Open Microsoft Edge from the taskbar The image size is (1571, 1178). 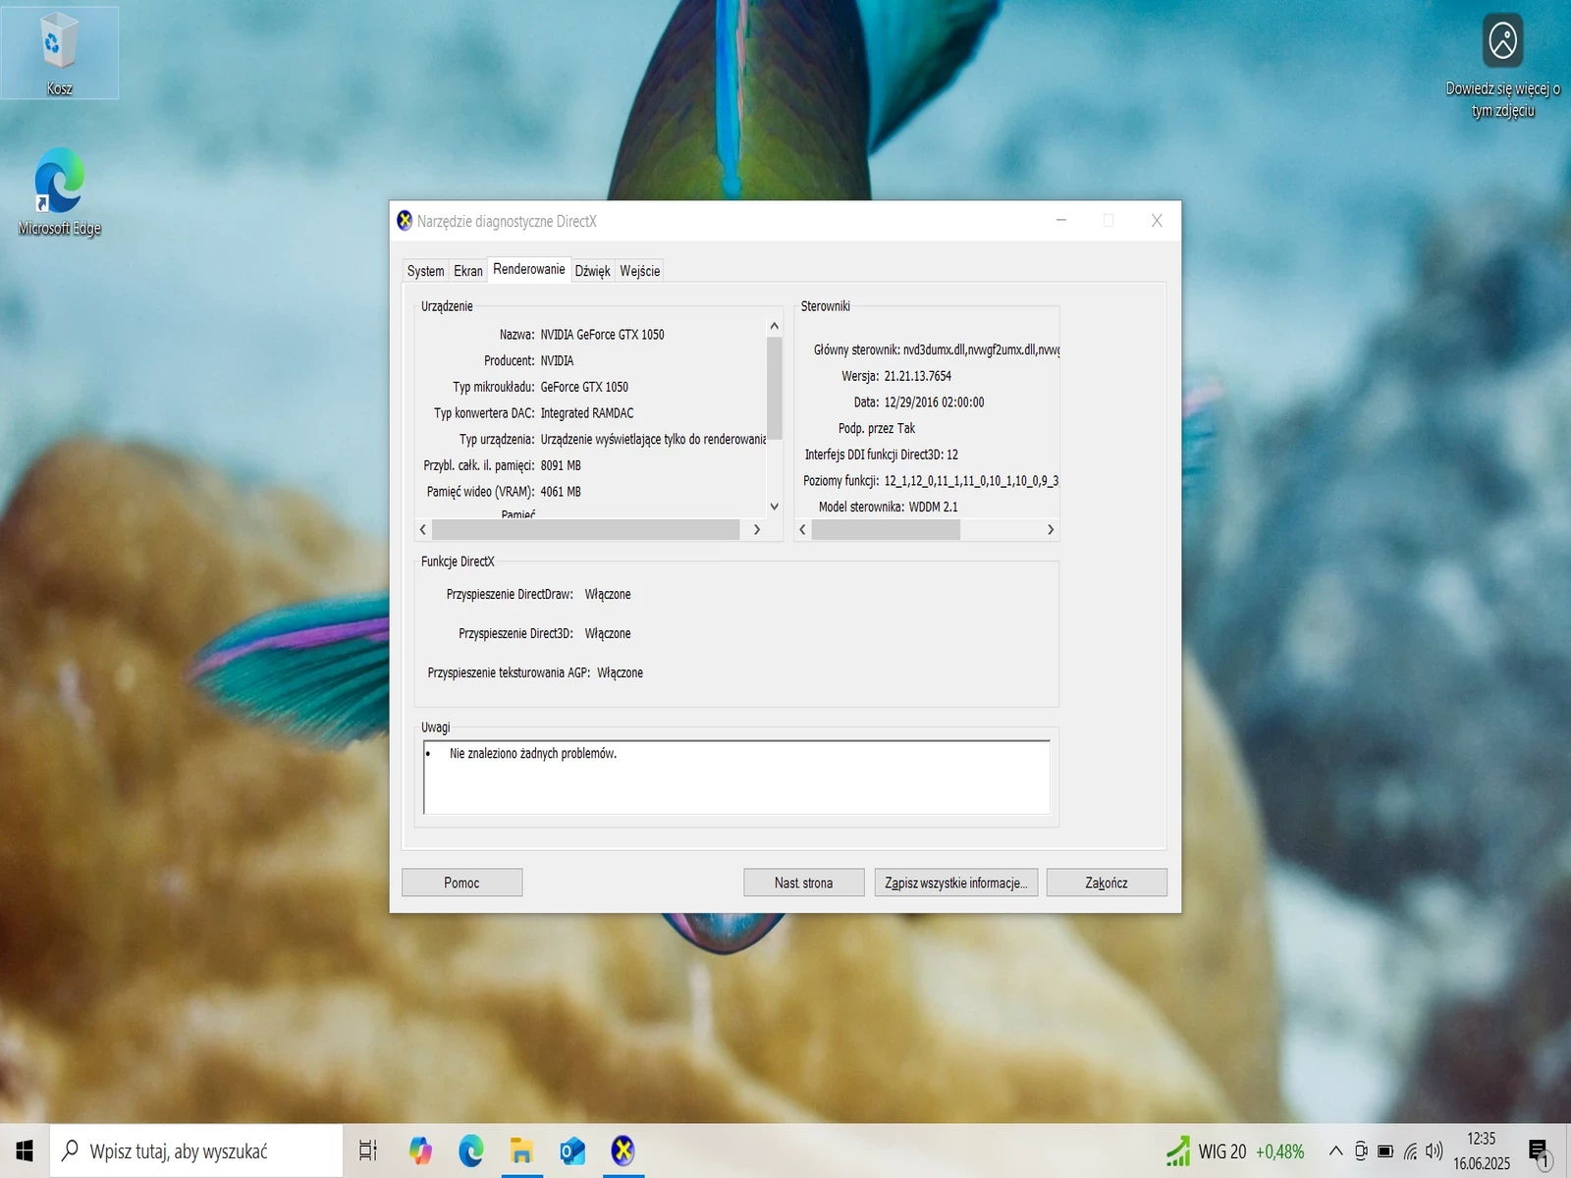[471, 1150]
